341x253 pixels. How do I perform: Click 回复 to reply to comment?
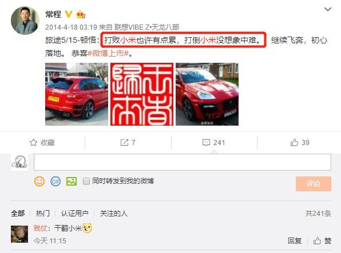click(x=295, y=240)
